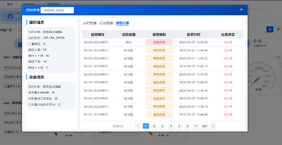Jump to page 6

tap(187, 126)
